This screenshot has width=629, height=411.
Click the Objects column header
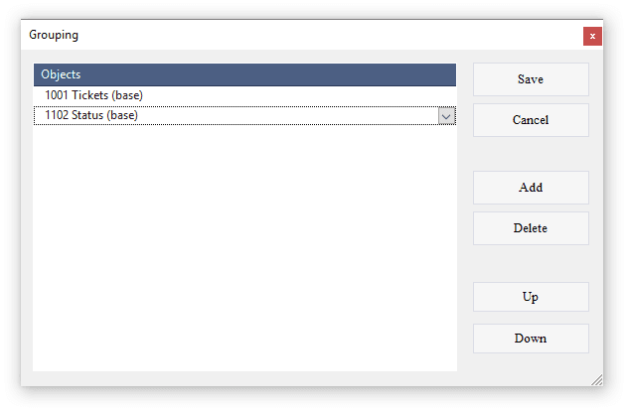pos(244,74)
